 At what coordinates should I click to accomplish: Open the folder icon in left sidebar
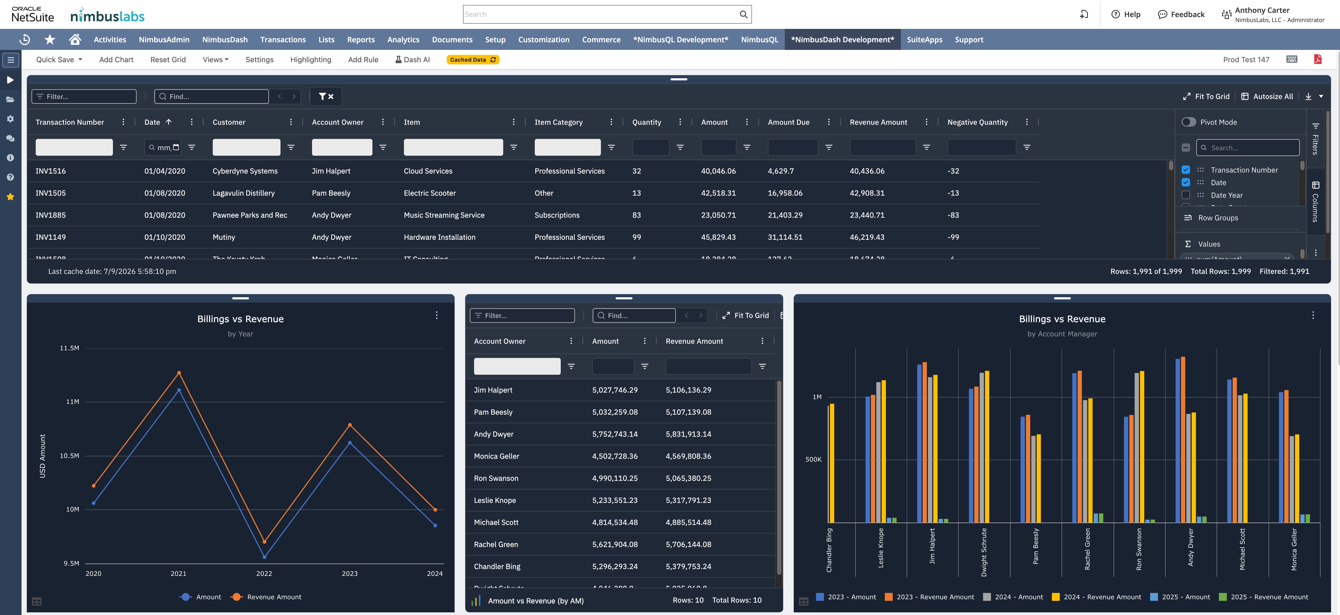(x=11, y=99)
